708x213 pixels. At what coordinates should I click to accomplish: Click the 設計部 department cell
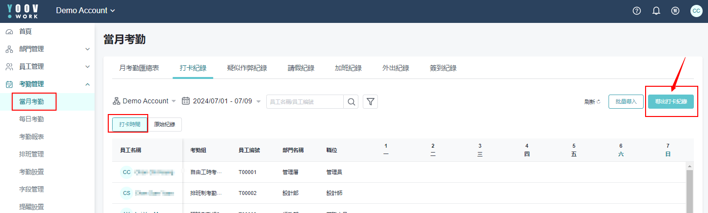[x=290, y=193]
